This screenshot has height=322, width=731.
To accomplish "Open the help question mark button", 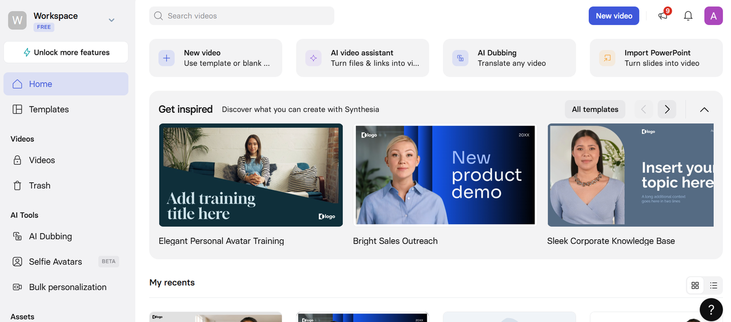I will click(x=711, y=309).
